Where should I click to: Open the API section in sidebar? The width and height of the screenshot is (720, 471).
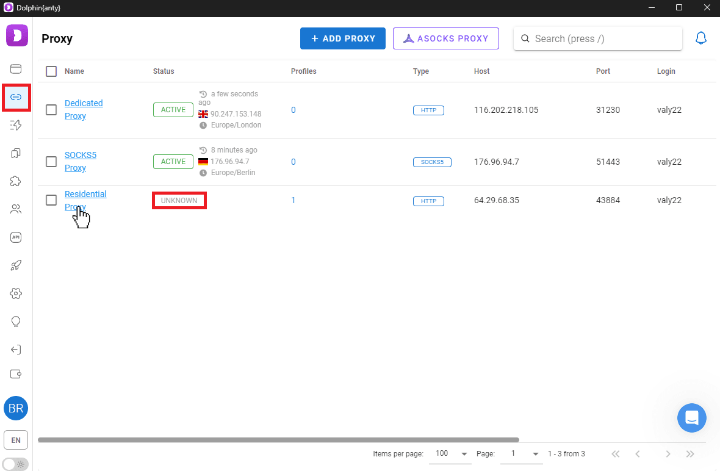pyautogui.click(x=16, y=237)
